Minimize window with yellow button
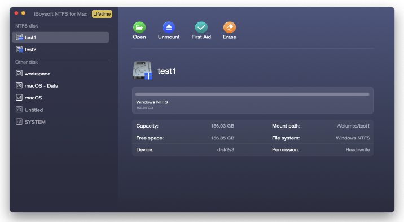Viewport: 404px width, 222px height. (24, 13)
